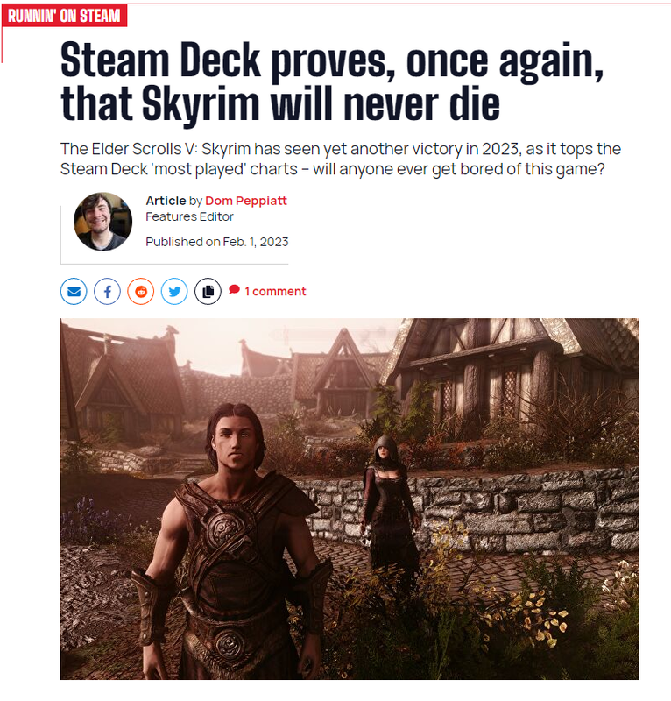
Task: Click the author's round profile photo
Action: click(102, 222)
